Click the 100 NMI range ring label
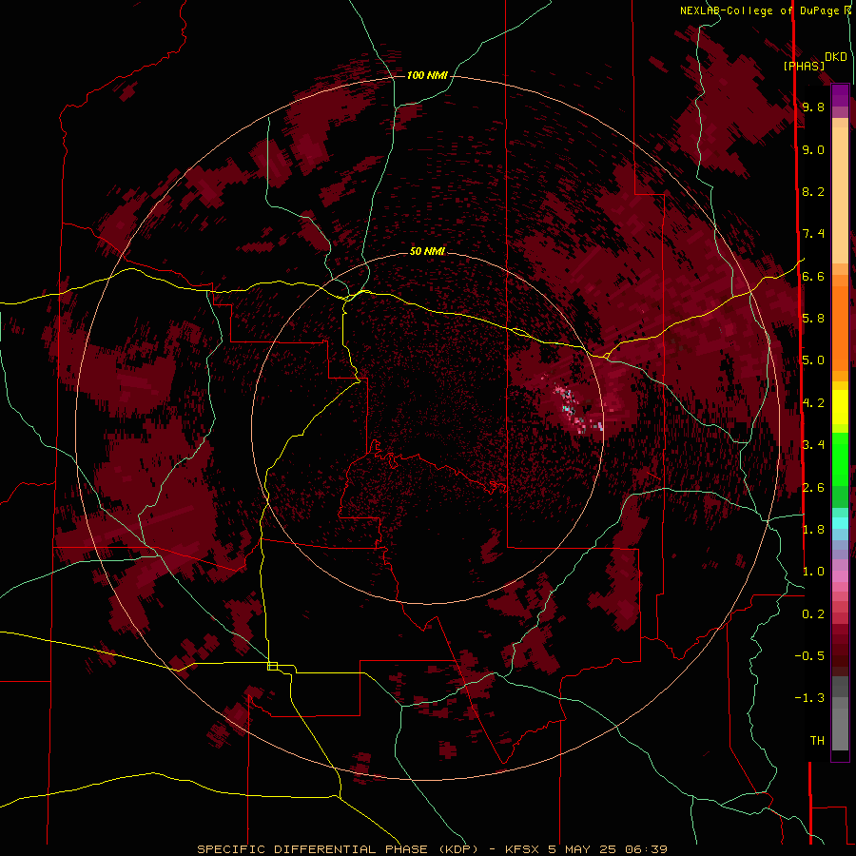Screen dimensions: 856x856 (x=427, y=75)
